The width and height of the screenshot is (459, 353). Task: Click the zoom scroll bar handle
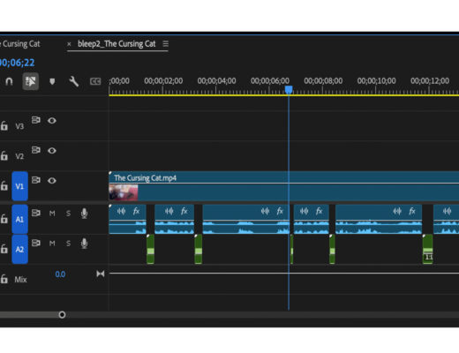(x=62, y=315)
